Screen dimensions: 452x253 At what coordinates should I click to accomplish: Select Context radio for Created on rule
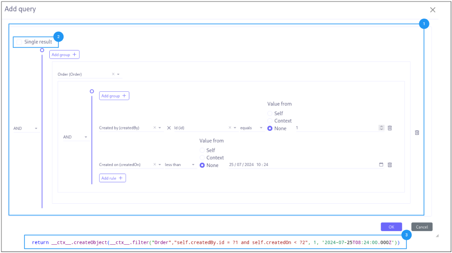[x=202, y=158]
